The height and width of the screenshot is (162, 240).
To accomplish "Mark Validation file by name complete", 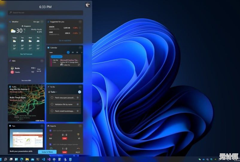I will point(52,104).
